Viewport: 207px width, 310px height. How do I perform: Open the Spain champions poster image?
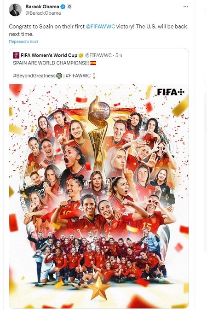[x=99, y=196]
